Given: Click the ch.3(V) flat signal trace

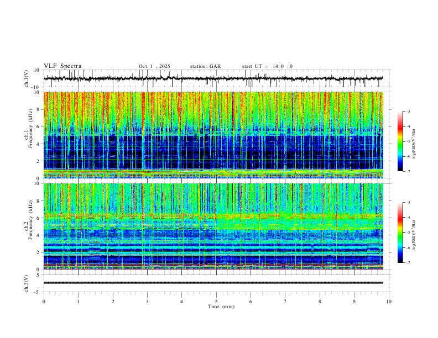Looking at the screenshot, I should pos(213,283).
